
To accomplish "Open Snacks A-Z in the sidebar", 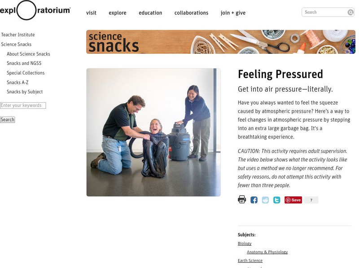I will 18,83.
